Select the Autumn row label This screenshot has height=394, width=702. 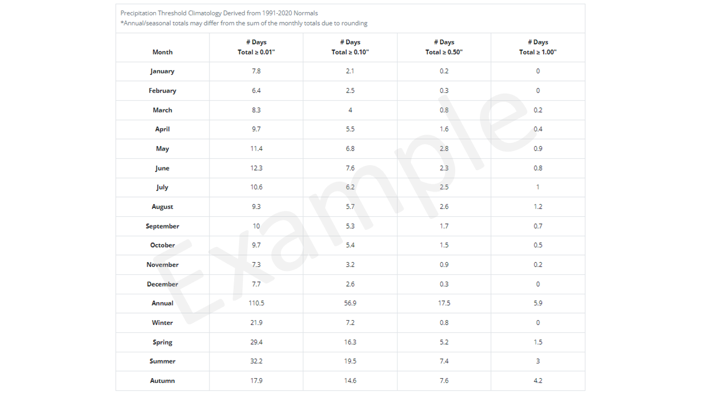(162, 381)
